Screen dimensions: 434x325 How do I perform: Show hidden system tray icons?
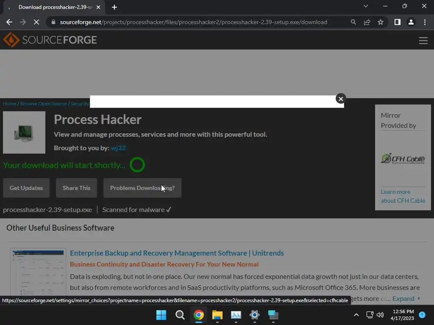click(356, 315)
